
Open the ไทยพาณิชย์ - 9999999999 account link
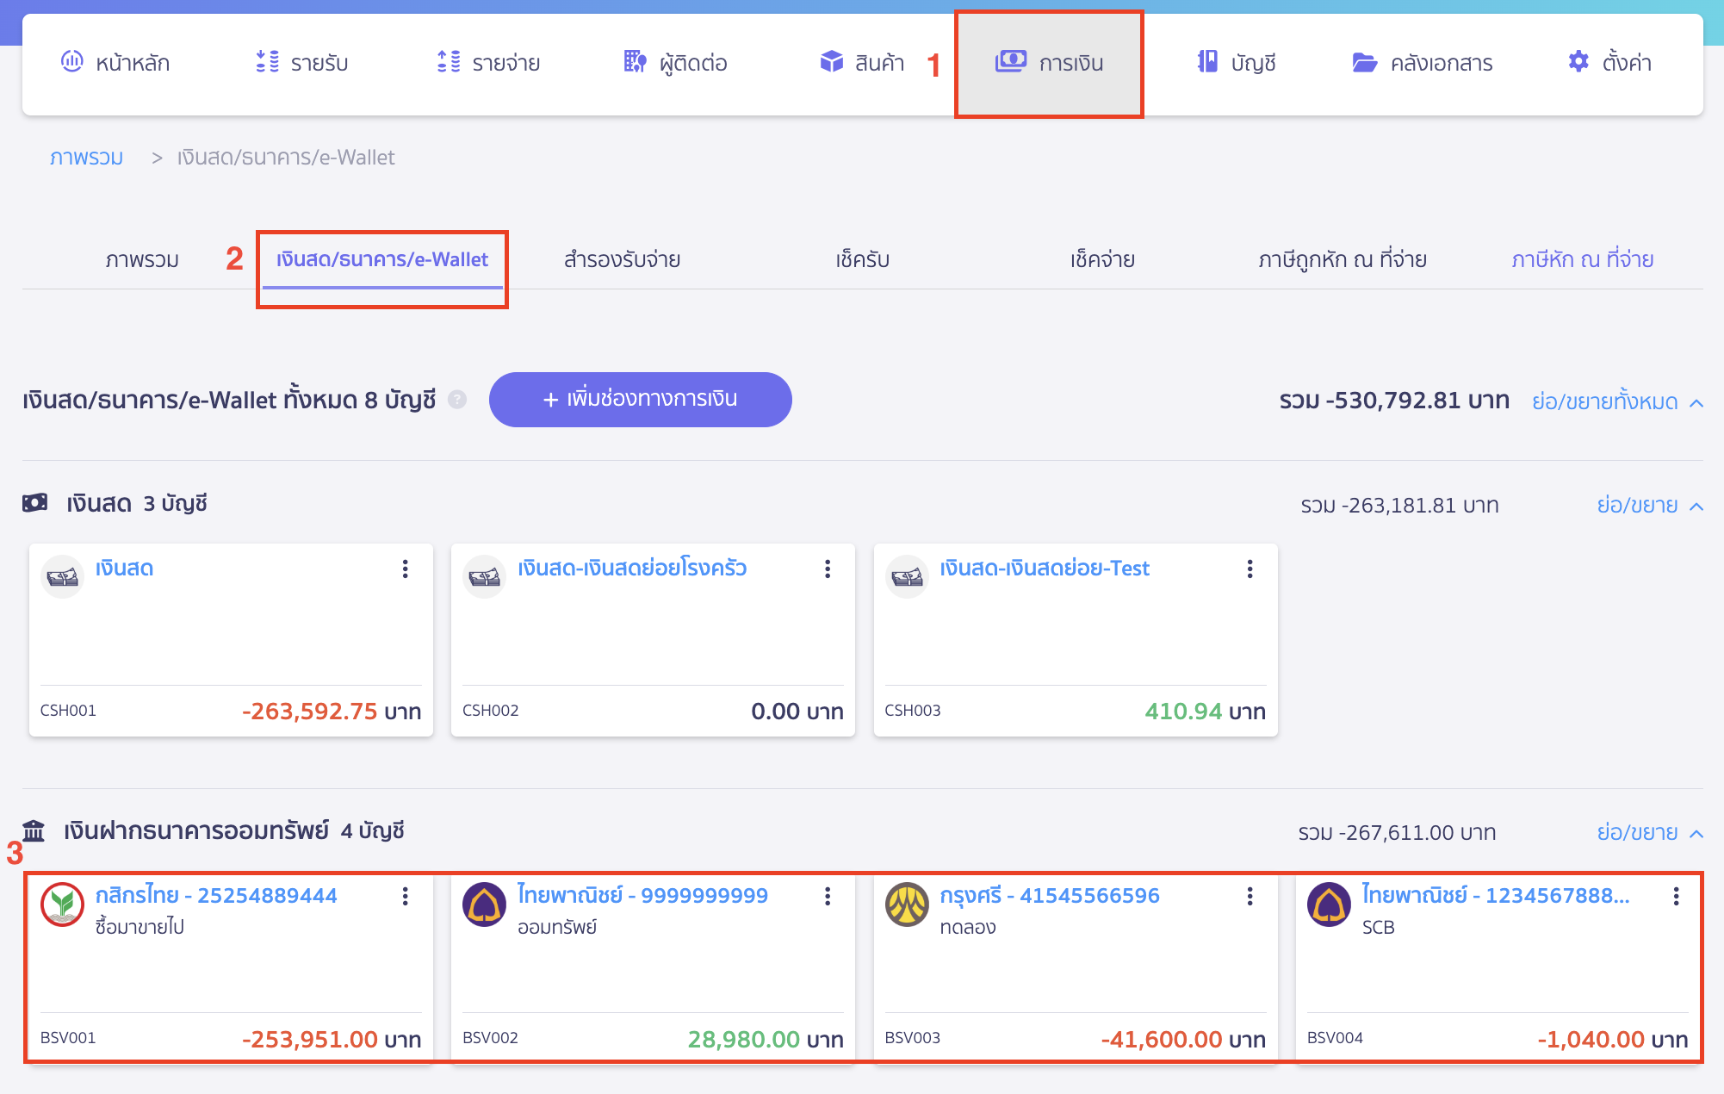pos(642,896)
